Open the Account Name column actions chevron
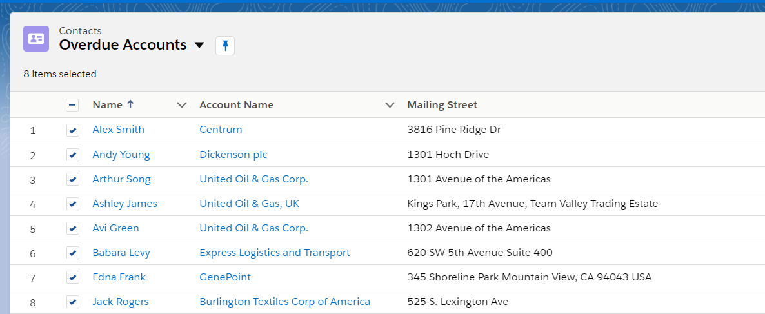Image resolution: width=765 pixels, height=314 pixels. [x=390, y=105]
